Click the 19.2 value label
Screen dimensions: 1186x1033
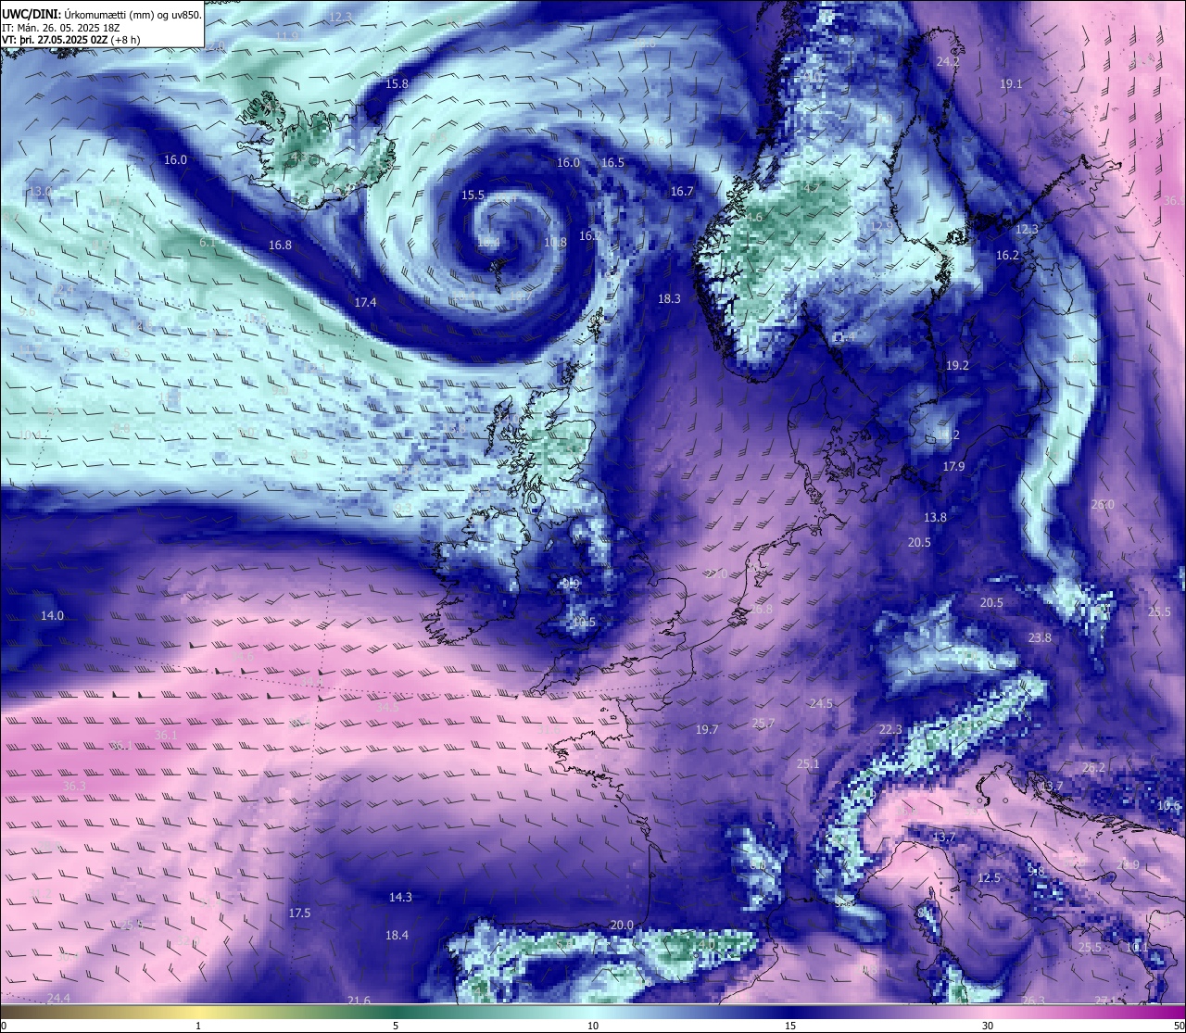click(x=957, y=366)
